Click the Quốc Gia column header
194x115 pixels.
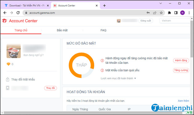pyautogui.click(x=105, y=109)
